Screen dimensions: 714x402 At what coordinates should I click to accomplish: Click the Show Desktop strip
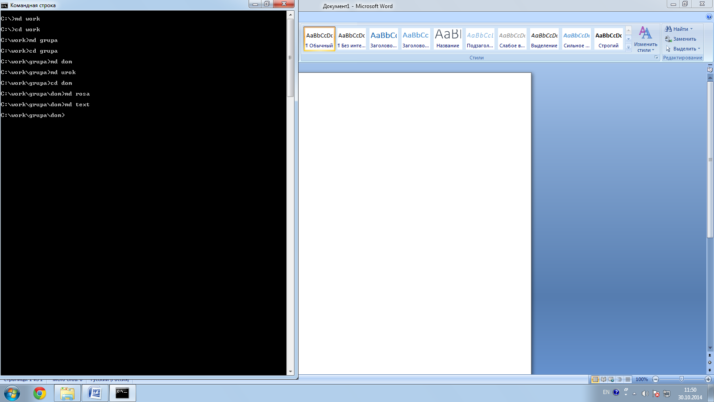point(711,394)
